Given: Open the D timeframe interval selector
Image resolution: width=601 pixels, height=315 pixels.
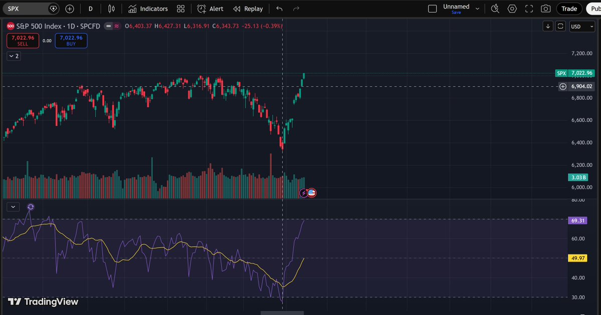Looking at the screenshot, I should pos(90,9).
